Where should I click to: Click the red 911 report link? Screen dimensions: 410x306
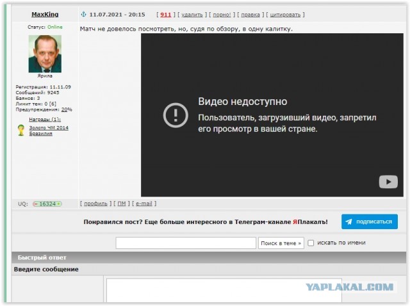coord(165,15)
